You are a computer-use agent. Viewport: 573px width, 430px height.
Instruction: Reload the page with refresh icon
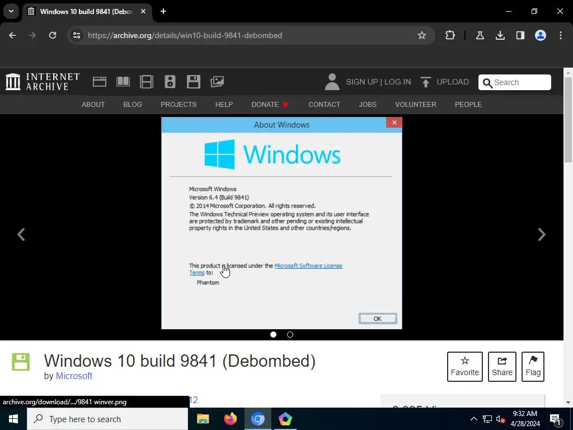(53, 35)
